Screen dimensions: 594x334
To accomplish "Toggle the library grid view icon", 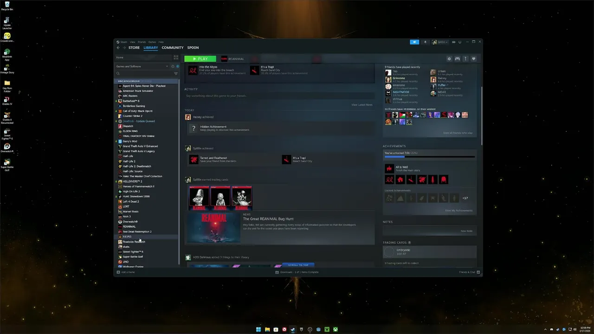I will [176, 58].
